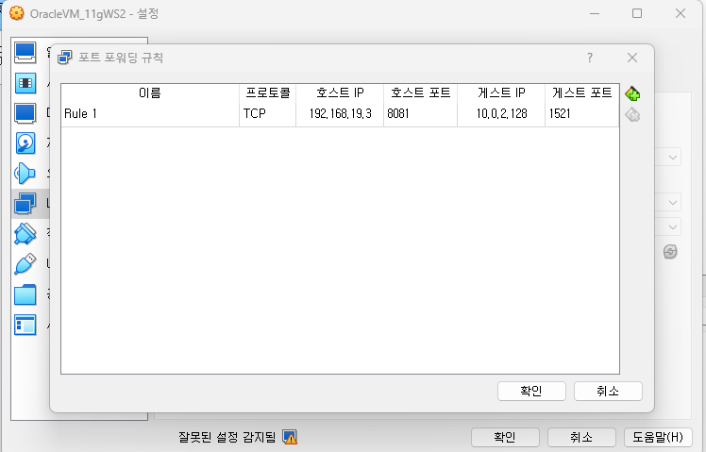Viewport: 706px width, 452px height.
Task: Cancel port forwarding dialog with 취소
Action: coord(608,391)
